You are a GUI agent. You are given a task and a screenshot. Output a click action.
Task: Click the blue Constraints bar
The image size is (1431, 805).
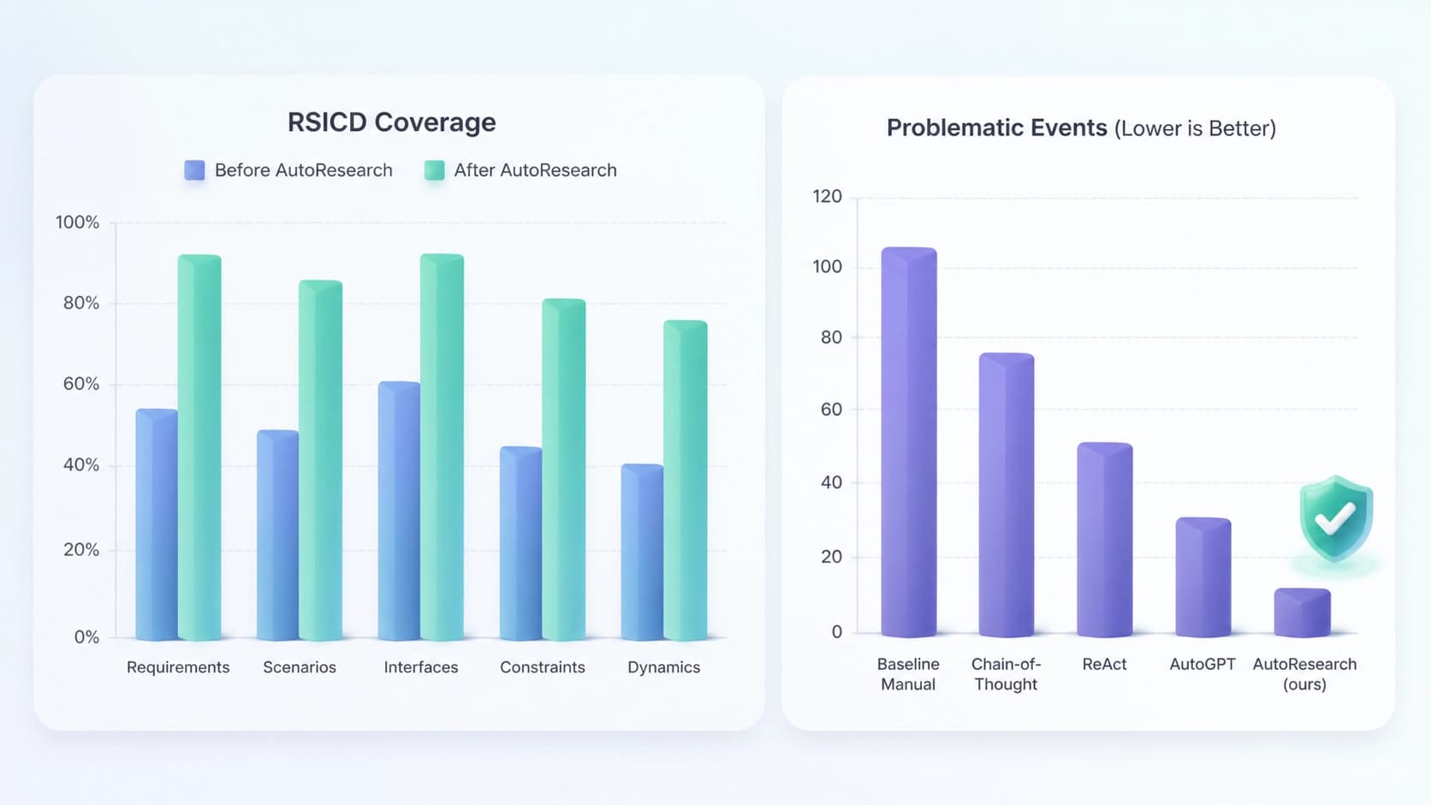pos(521,543)
